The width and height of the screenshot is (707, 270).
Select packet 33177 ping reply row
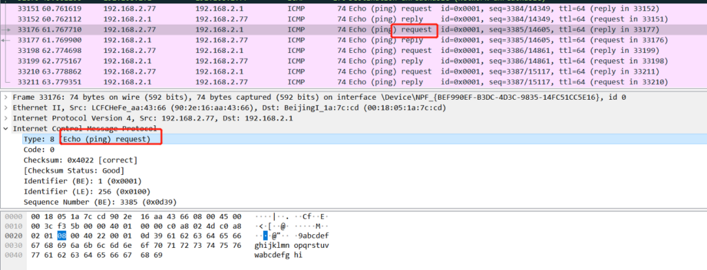[353, 40]
